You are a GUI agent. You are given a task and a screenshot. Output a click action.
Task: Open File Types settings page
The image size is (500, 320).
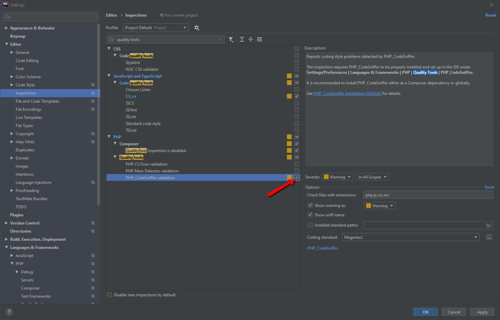click(x=24, y=126)
